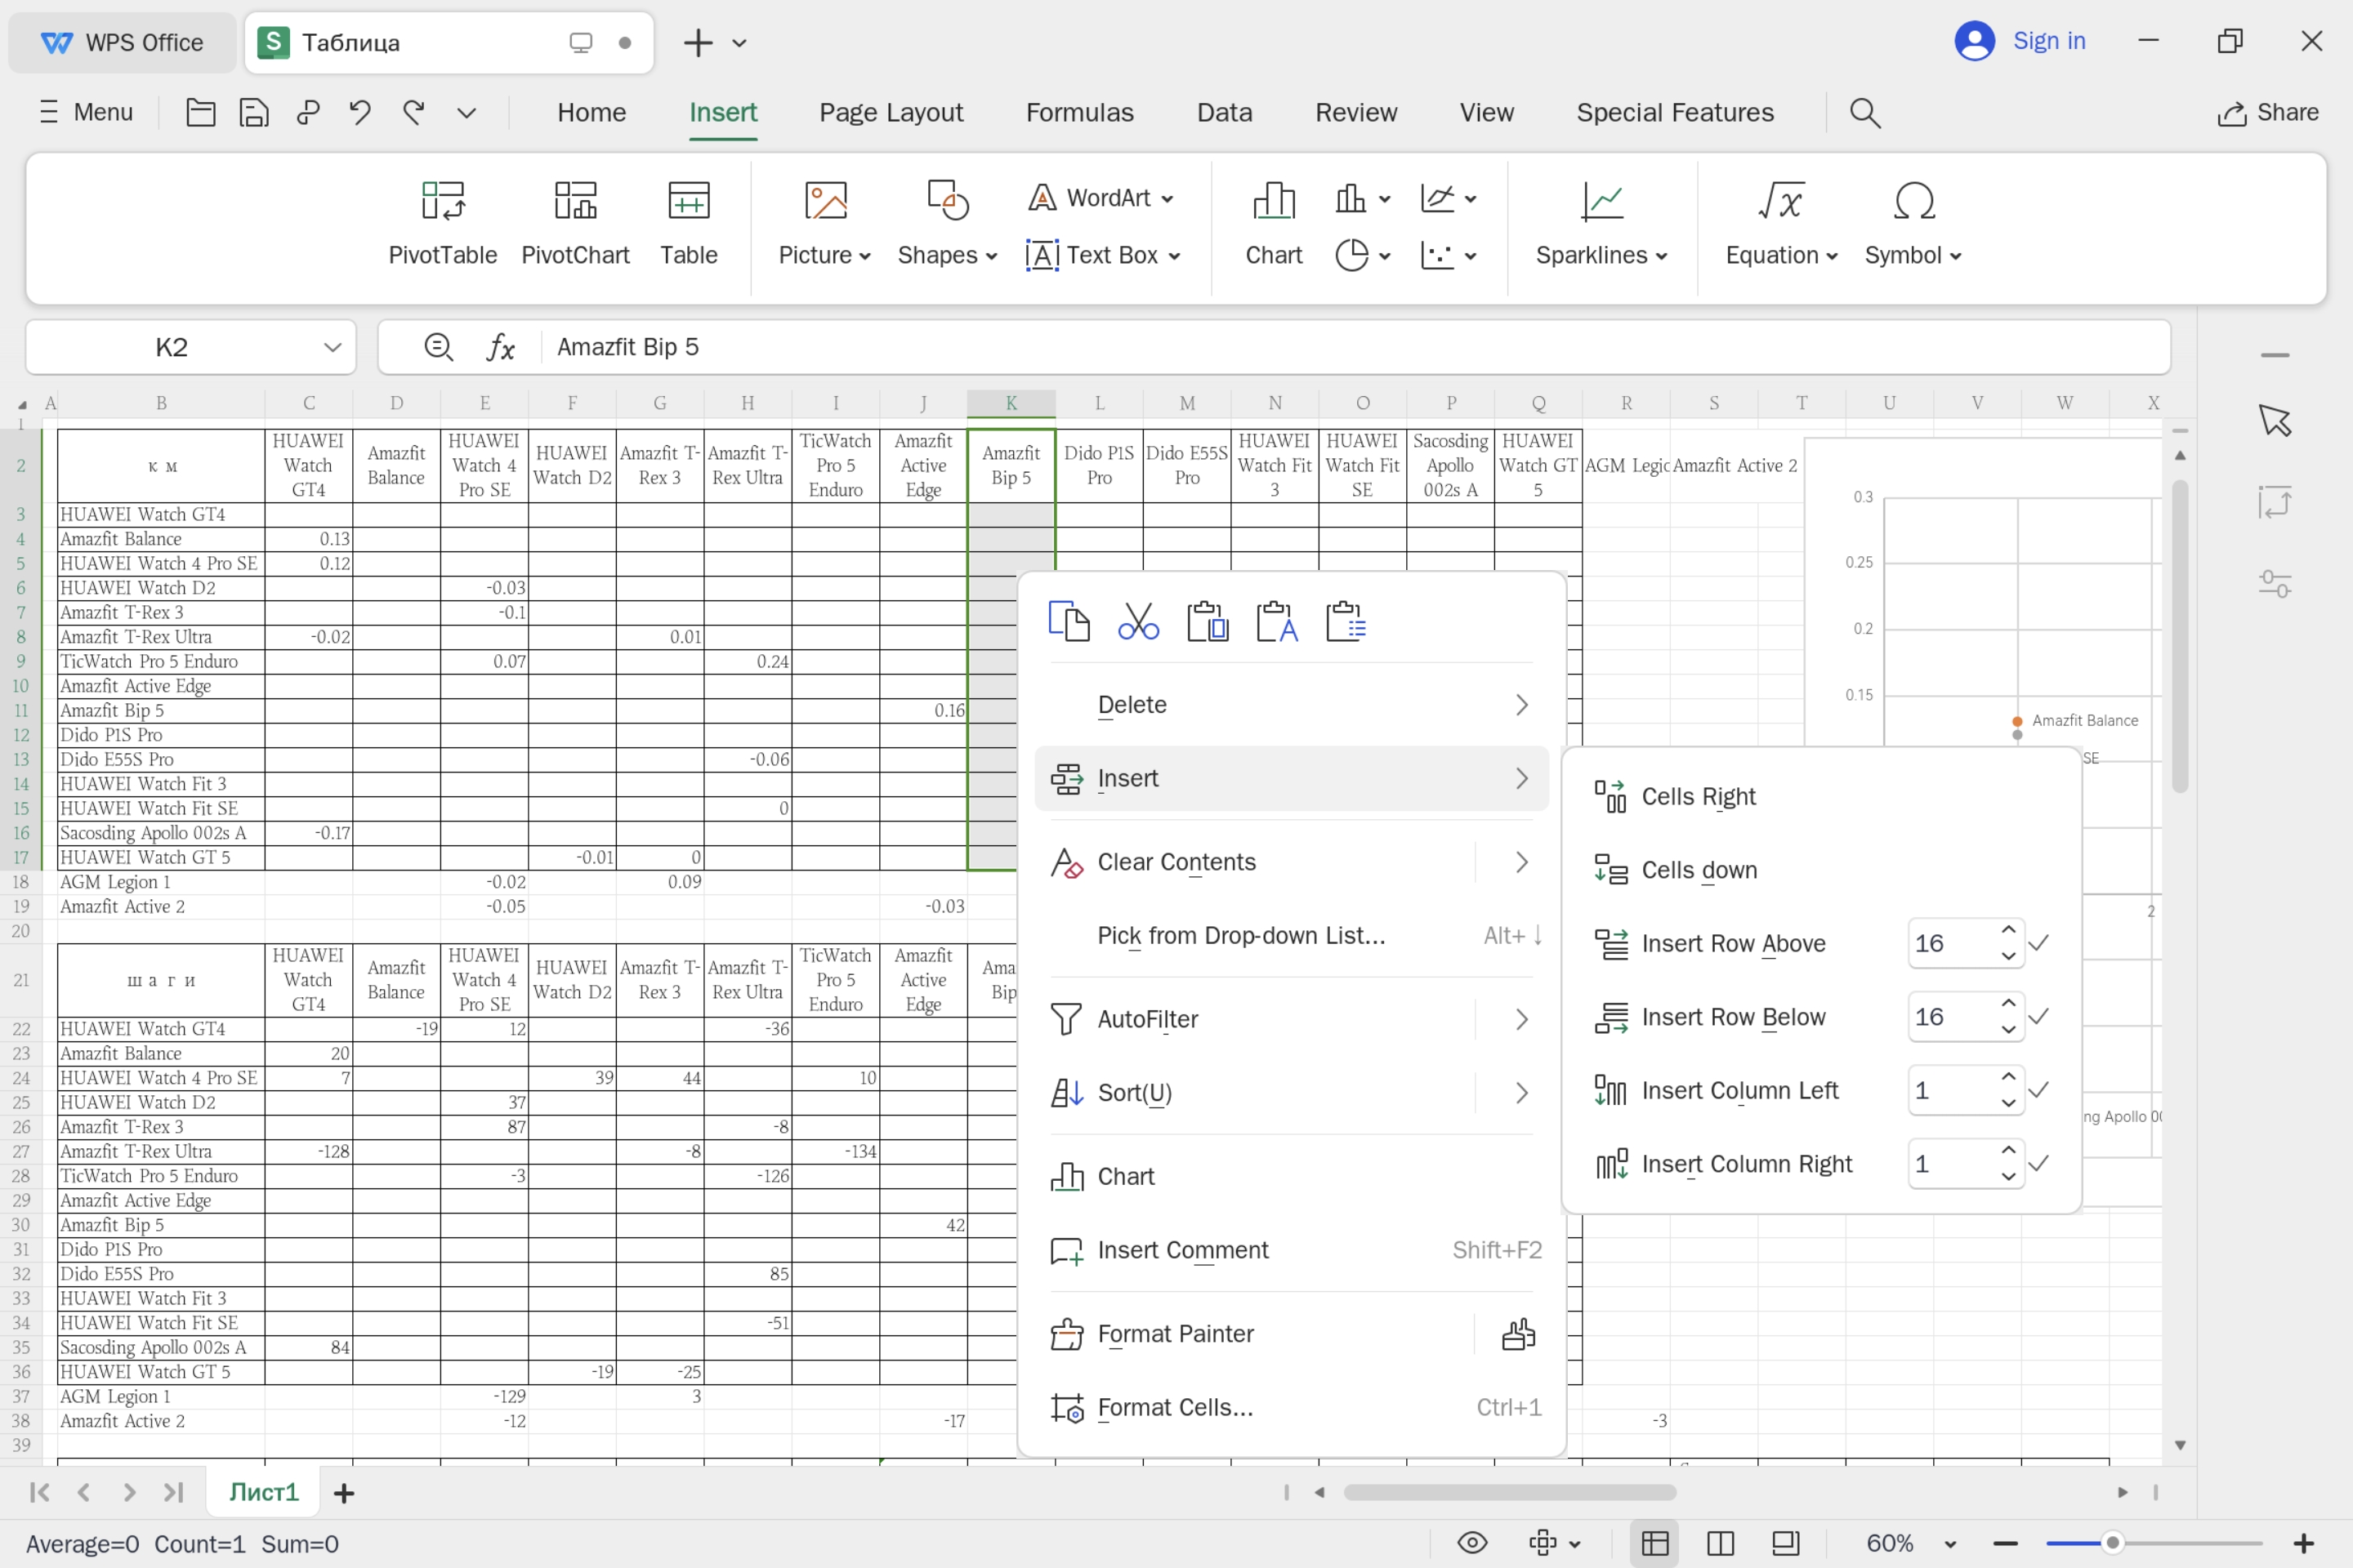
Task: Click the Sign in link
Action: (2048, 41)
